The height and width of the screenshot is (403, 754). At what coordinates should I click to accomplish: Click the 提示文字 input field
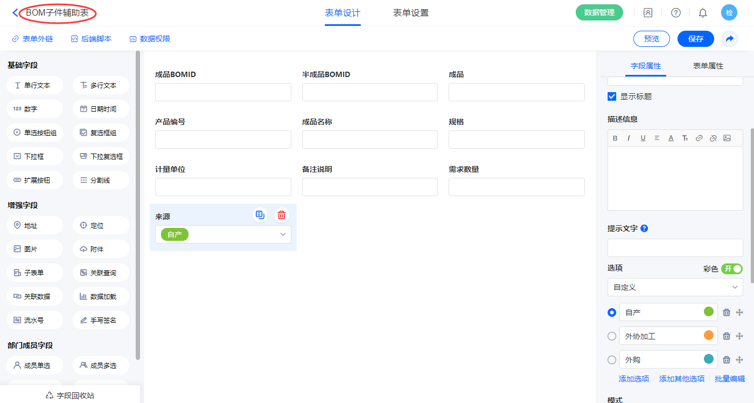675,248
